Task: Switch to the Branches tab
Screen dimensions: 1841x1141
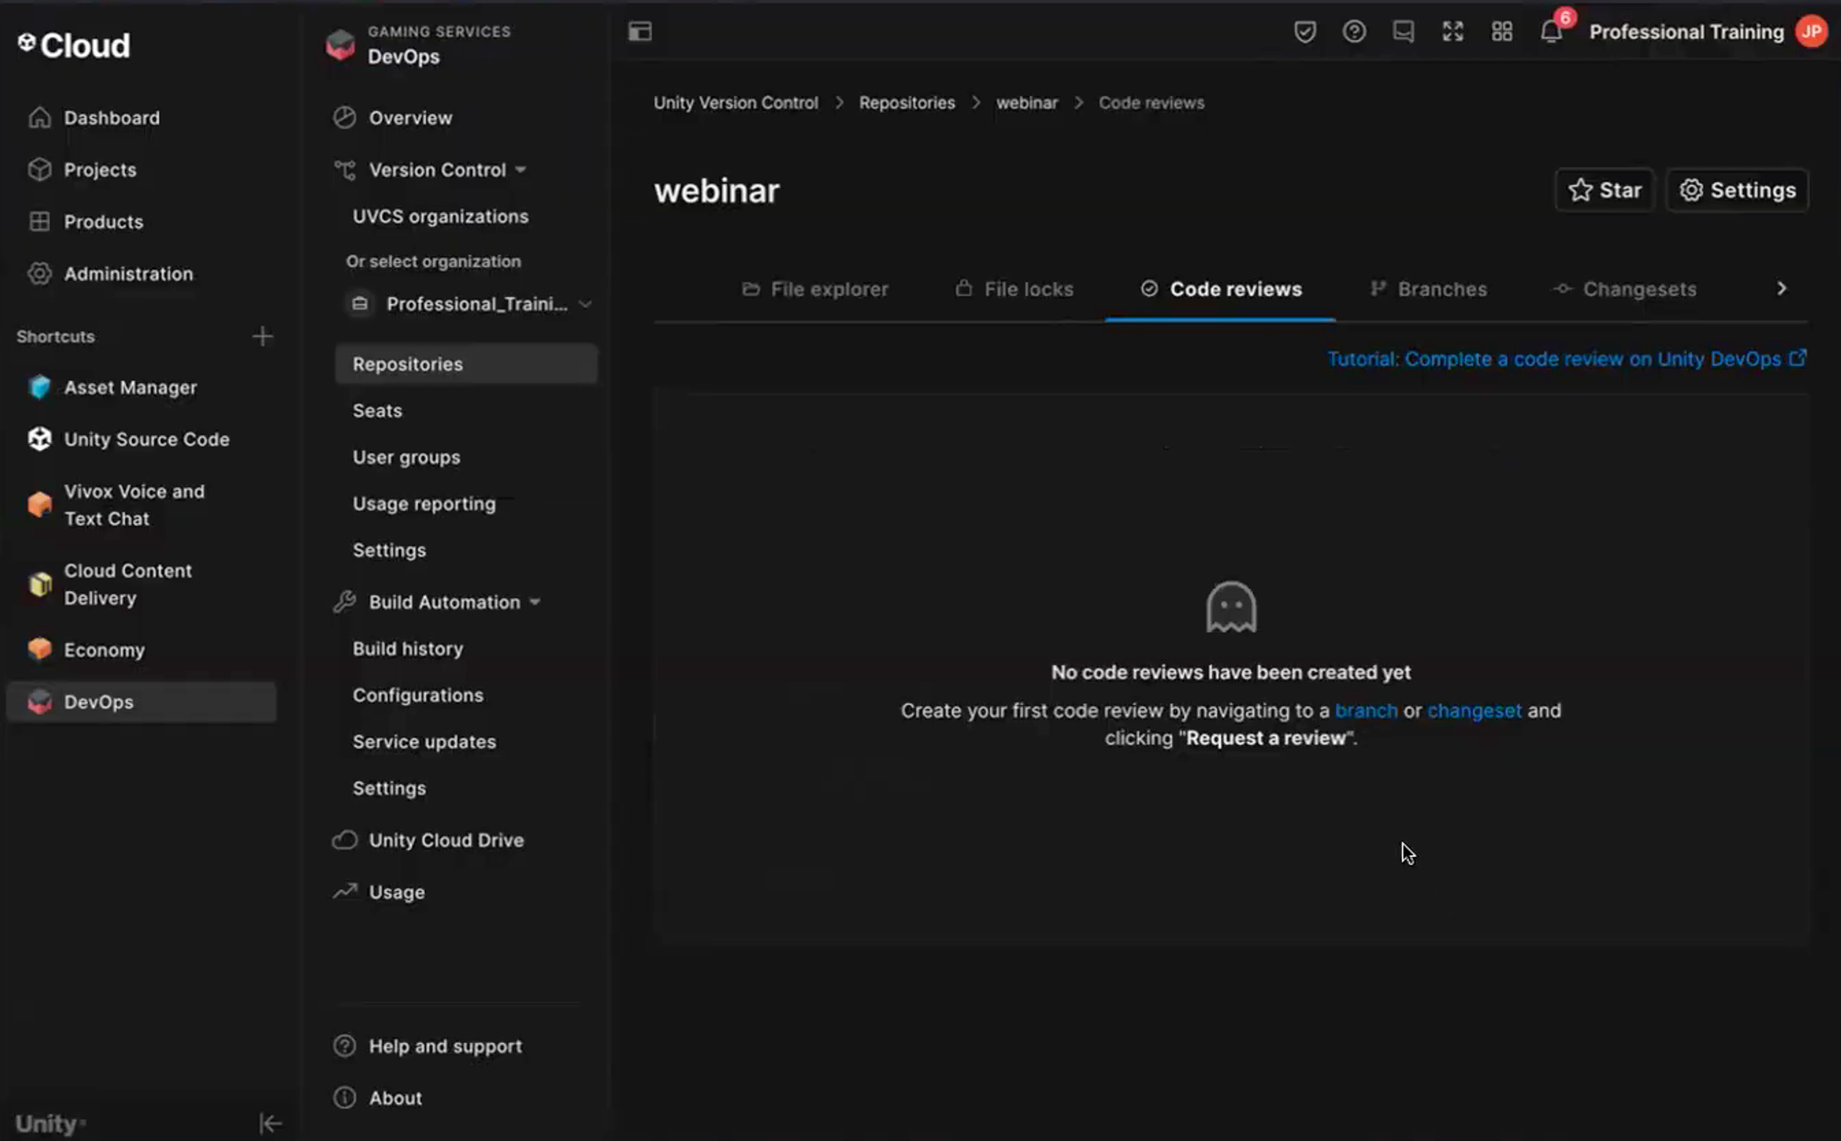Action: 1428,289
